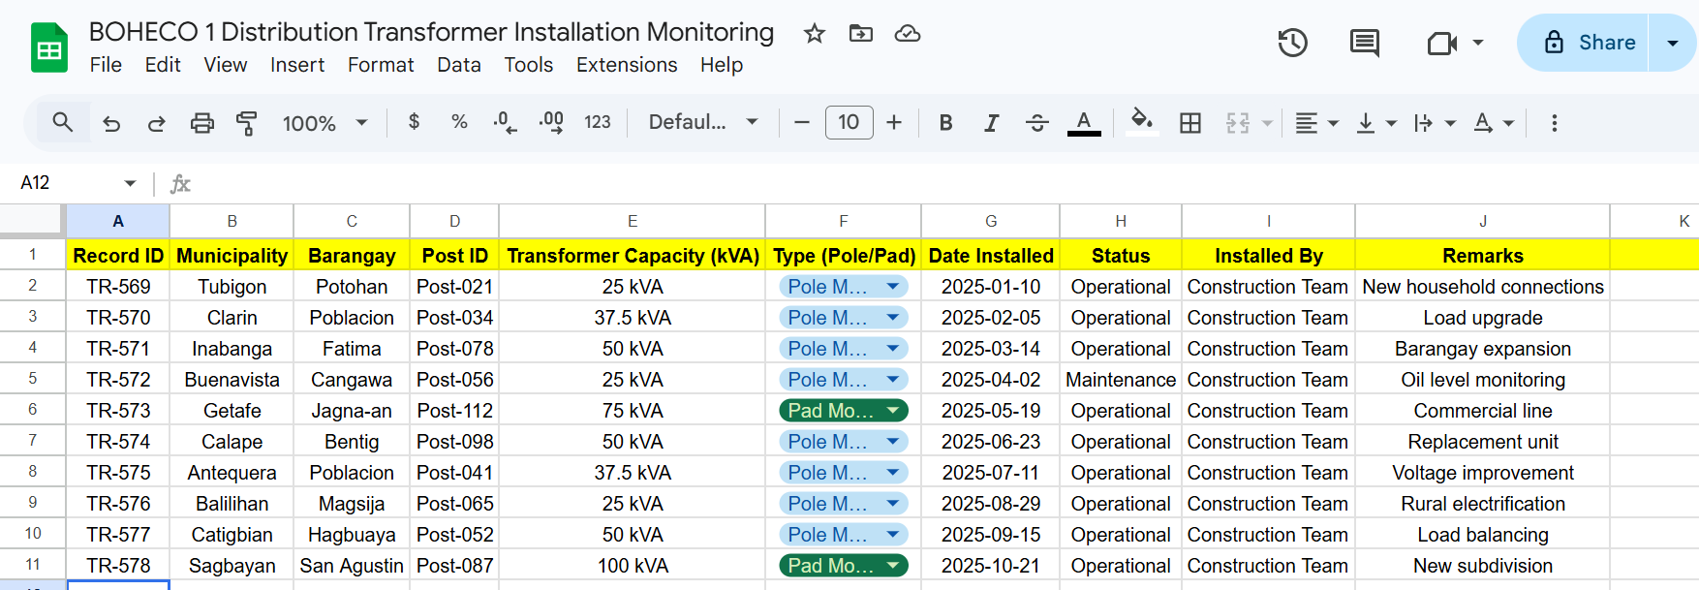This screenshot has width=1699, height=590.
Task: Toggle bold formatting
Action: 945,123
